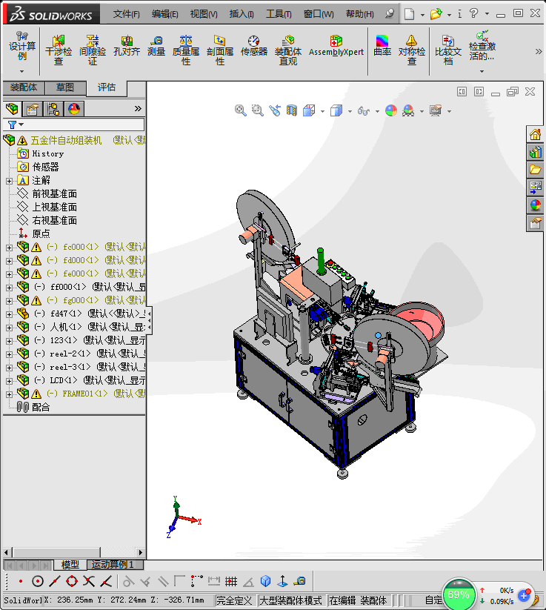Click the 69% green network monitor widget
This screenshot has width=546, height=610.
pos(459,594)
